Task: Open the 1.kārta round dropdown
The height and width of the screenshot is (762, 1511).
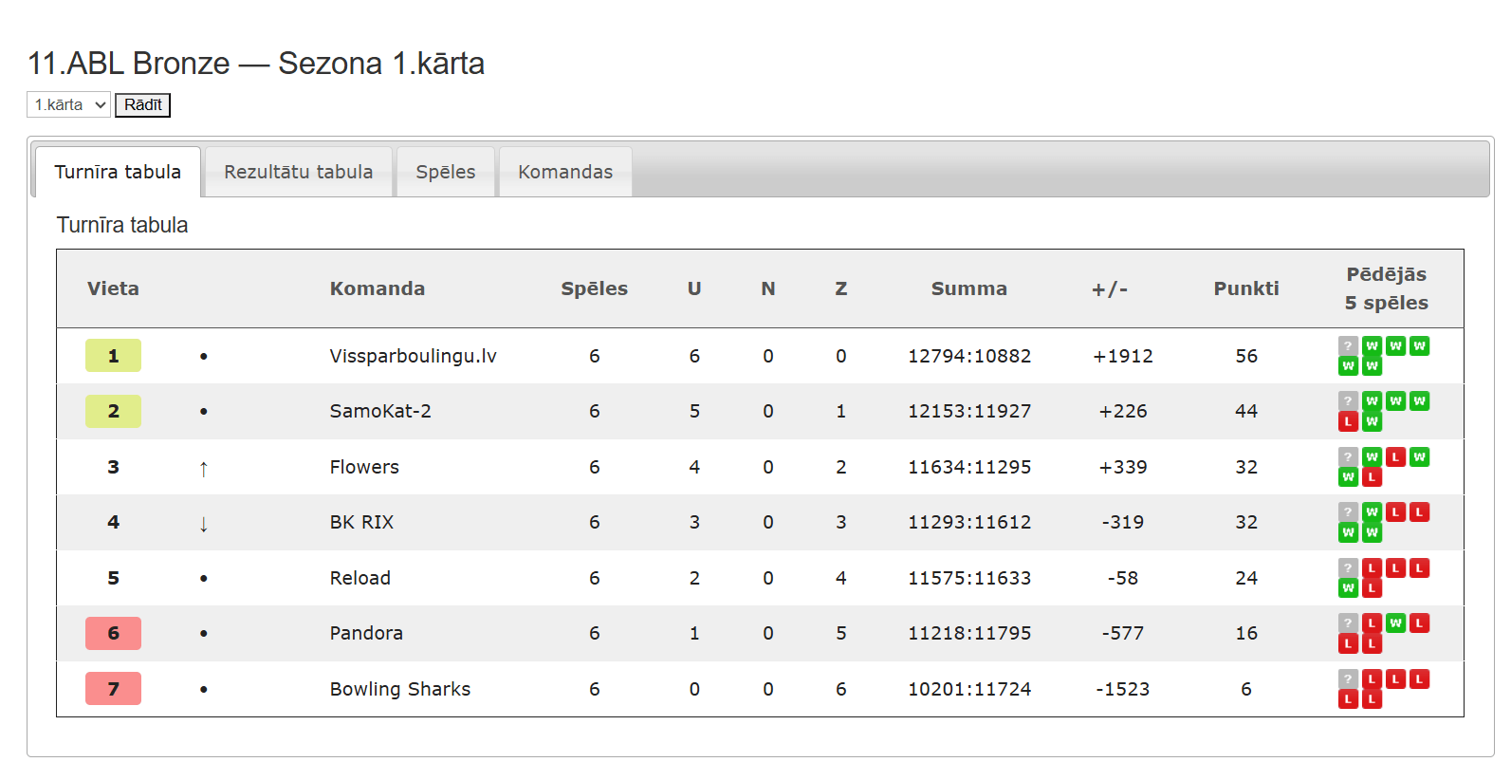Action: tap(68, 104)
